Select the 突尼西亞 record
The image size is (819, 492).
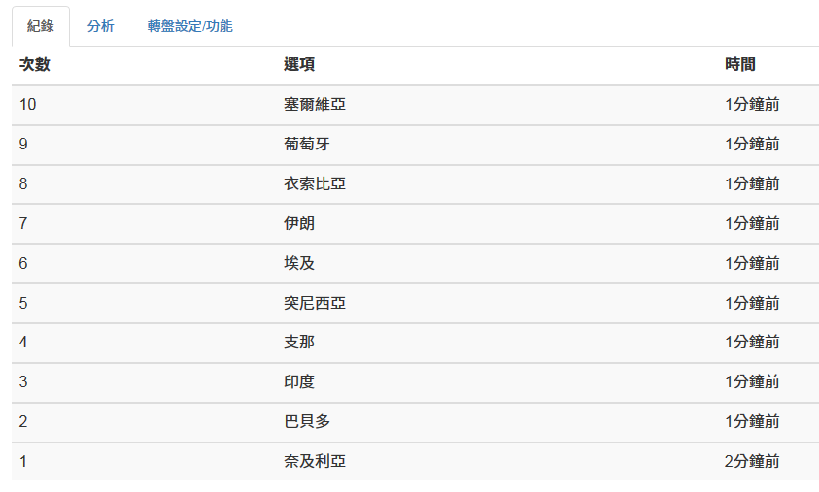point(415,303)
